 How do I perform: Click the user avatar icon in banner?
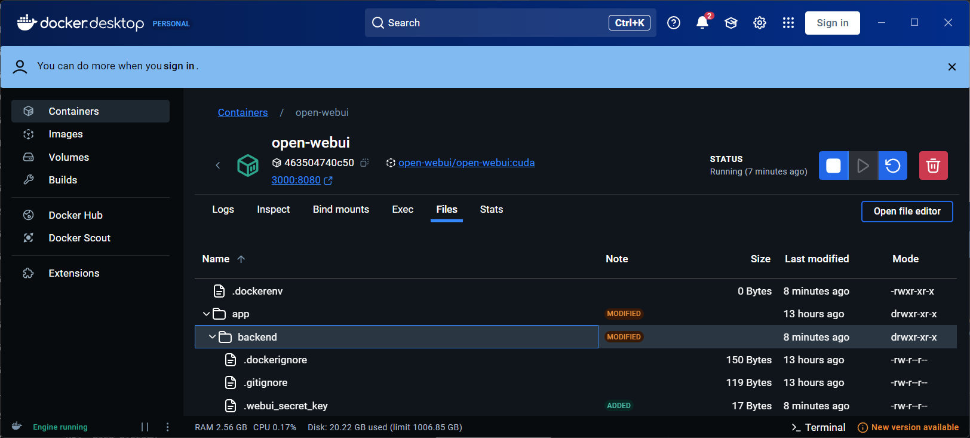click(20, 66)
